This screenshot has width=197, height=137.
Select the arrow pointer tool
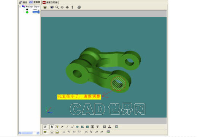52,127
